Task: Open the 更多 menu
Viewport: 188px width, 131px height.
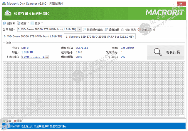Action: 37,23
